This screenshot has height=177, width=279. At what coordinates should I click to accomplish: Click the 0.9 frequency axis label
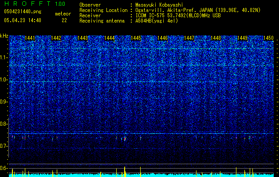point(4,102)
